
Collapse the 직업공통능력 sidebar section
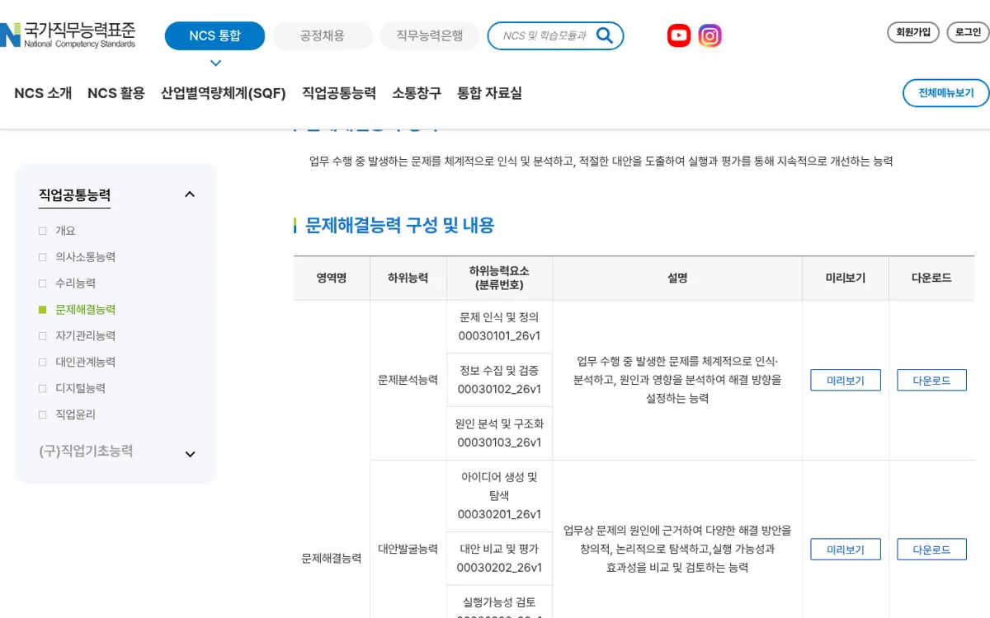coord(190,194)
